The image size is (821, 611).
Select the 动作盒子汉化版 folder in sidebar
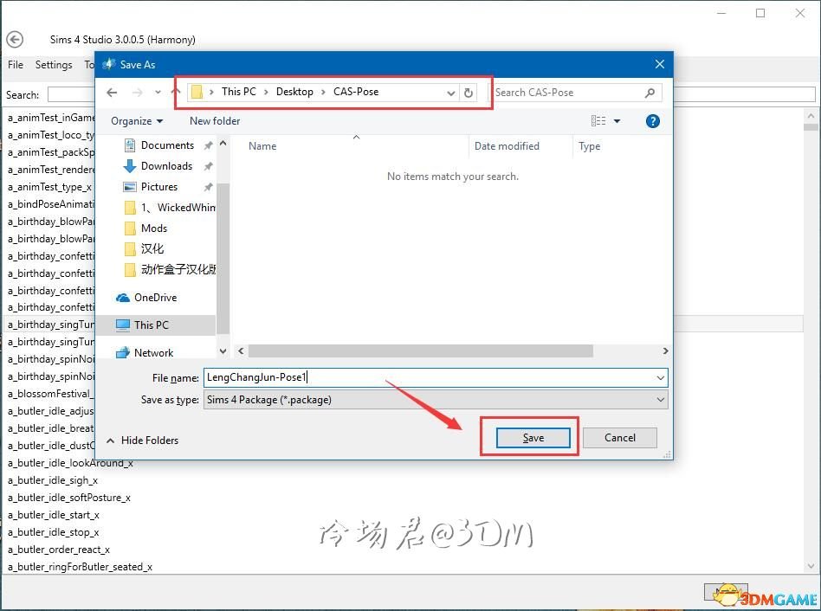click(170, 270)
